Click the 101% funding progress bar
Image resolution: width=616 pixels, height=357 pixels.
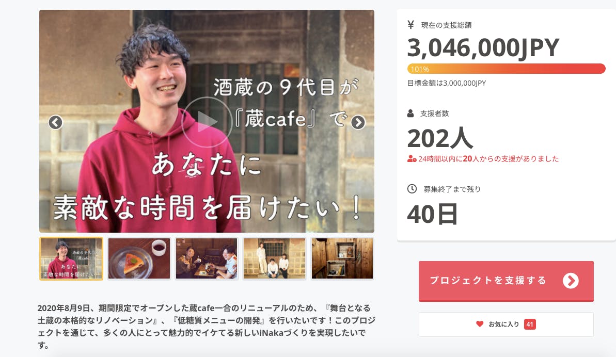click(507, 69)
